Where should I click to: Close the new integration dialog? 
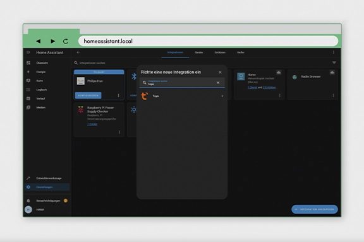220,72
